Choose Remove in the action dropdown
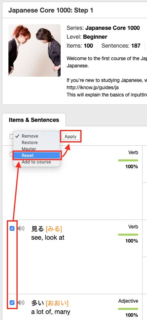Screen dimensions: 147x320 (x=30, y=136)
